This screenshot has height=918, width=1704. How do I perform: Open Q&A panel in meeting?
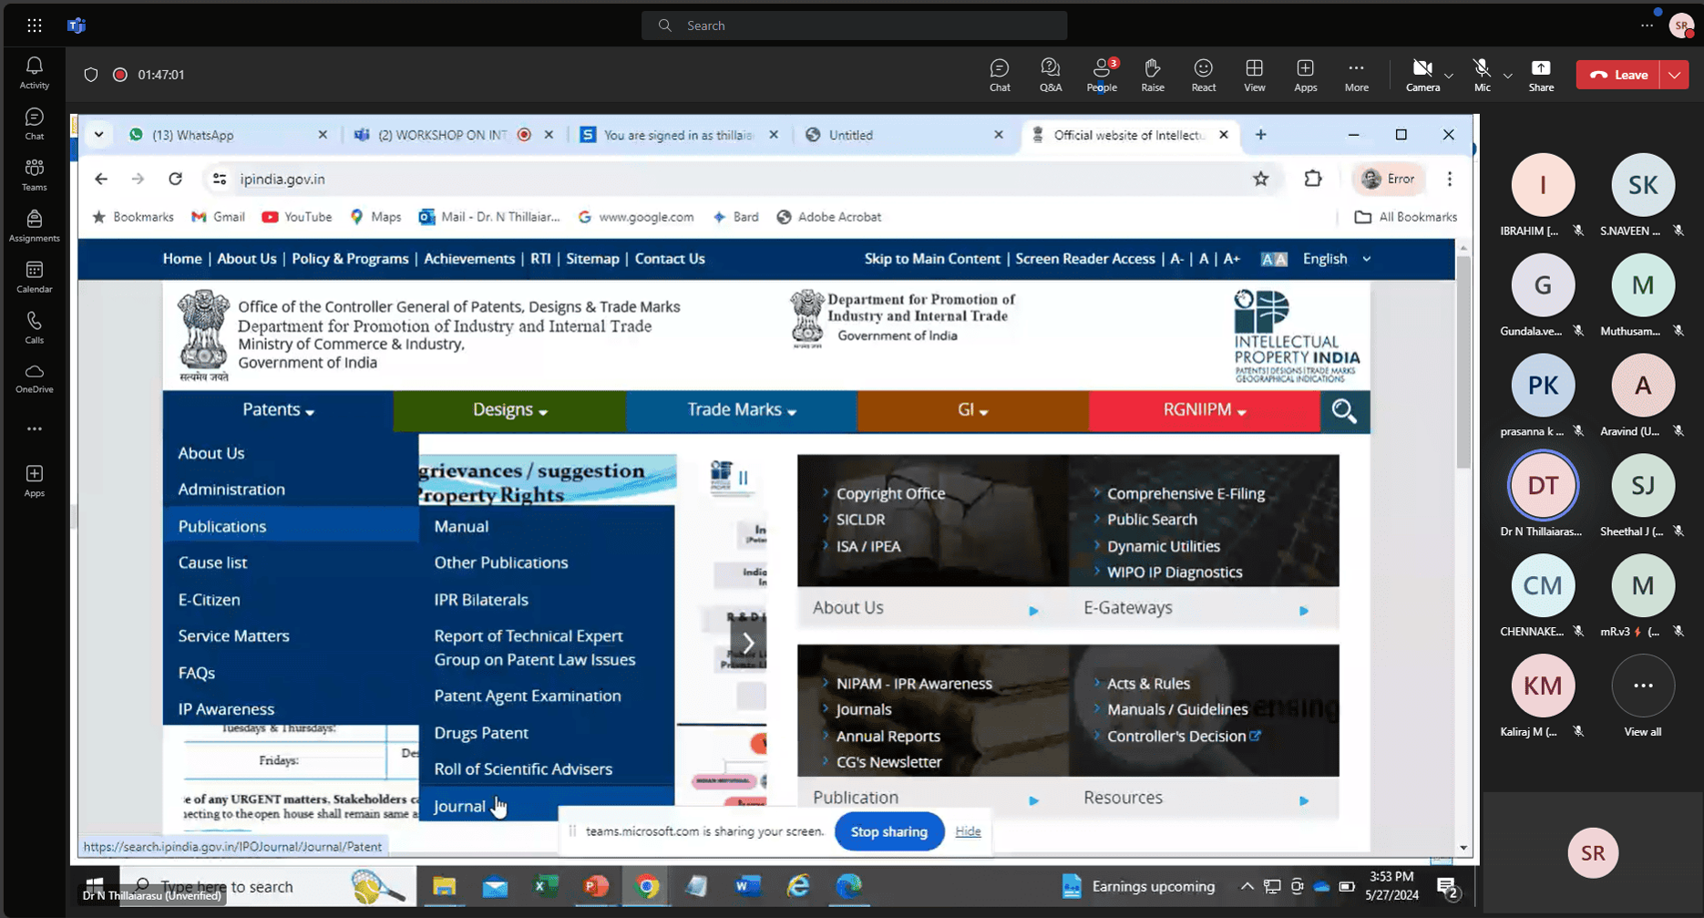point(1051,75)
